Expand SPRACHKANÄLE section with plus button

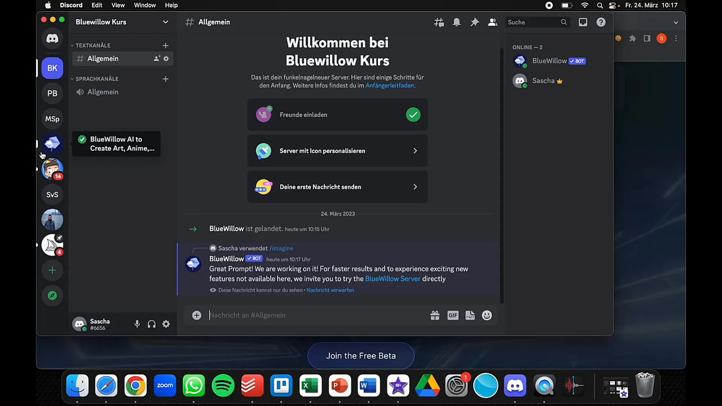point(165,78)
